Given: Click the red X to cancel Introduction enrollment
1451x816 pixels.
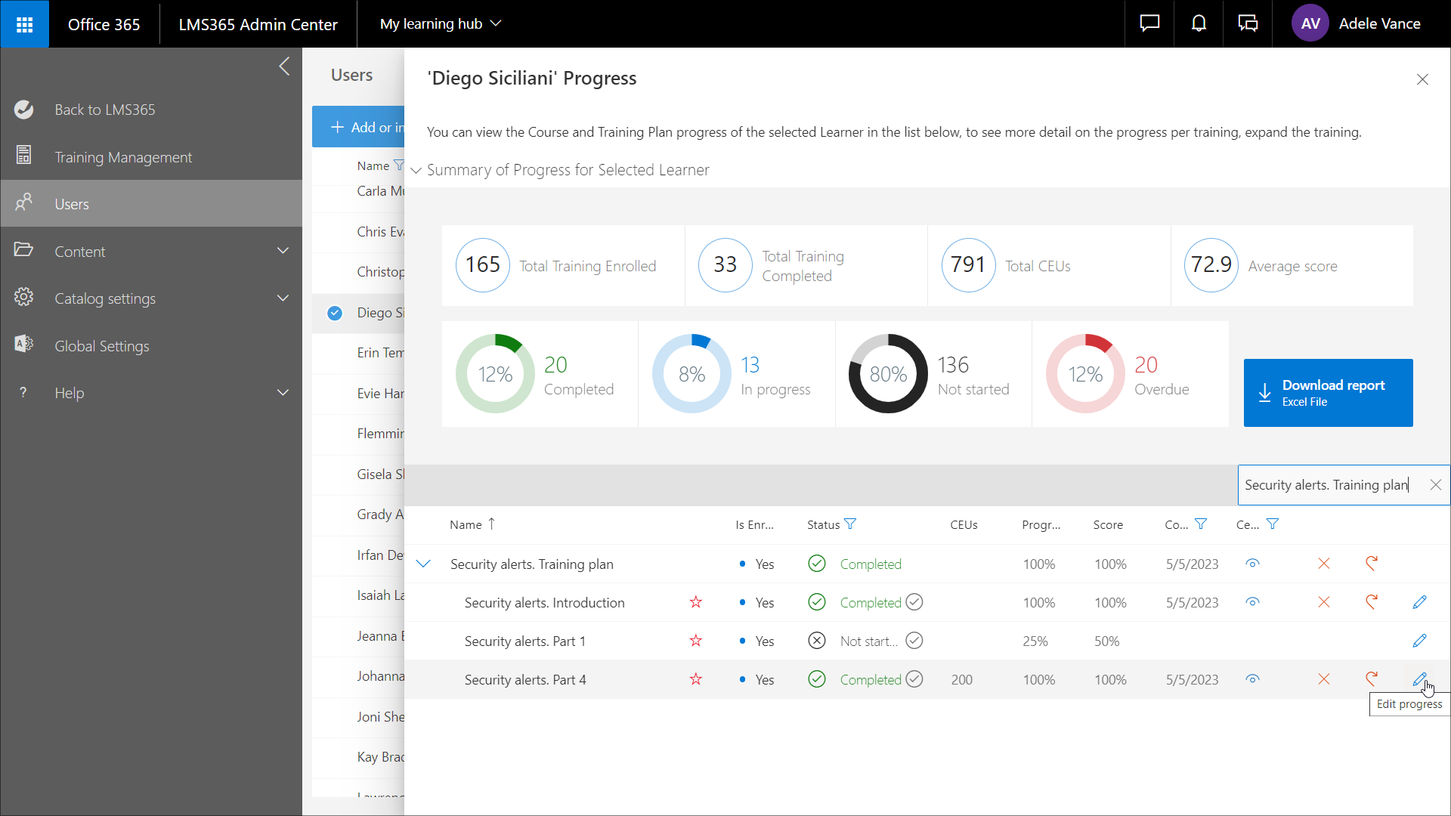Looking at the screenshot, I should 1323,602.
